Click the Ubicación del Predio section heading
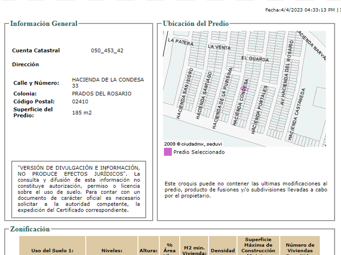The width and height of the screenshot is (341, 255). [x=196, y=23]
